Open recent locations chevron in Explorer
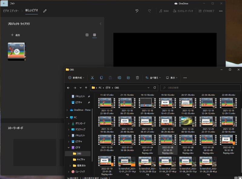The image size is (242, 179). pos(80,88)
